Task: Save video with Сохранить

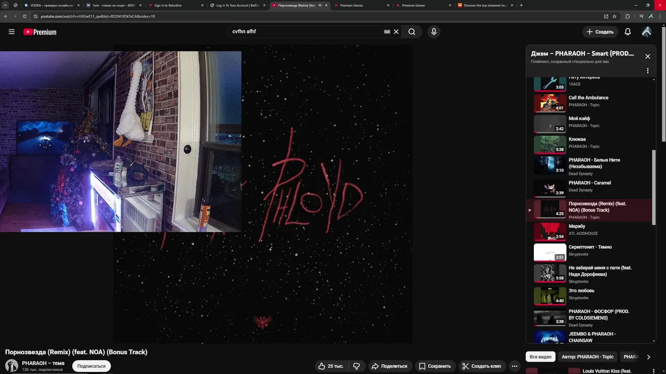Action: coord(436,366)
